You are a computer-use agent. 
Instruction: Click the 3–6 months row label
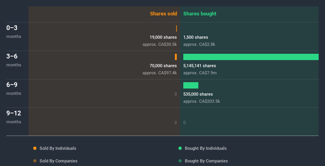[x=14, y=60]
